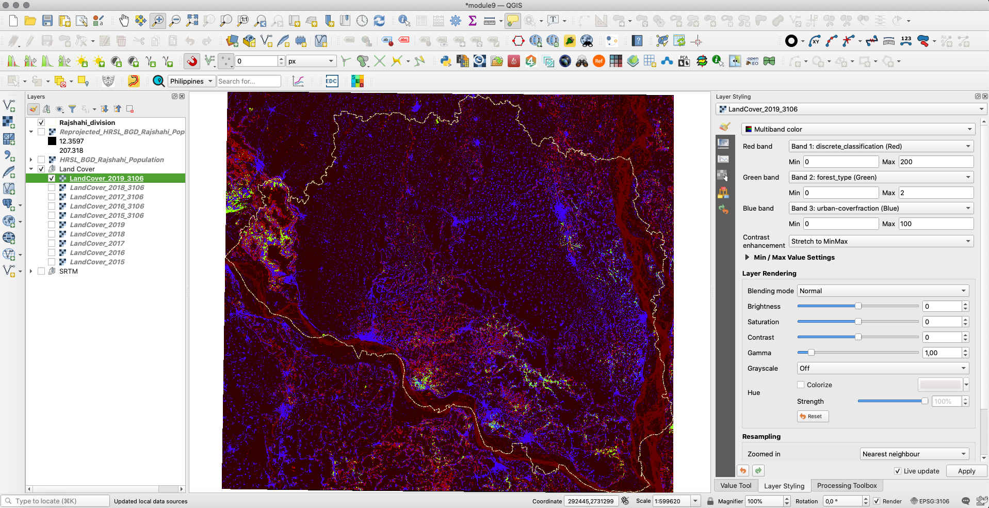Click Expand All in the Layers panel toolbar
Viewport: 989px width, 508px height.
coord(105,109)
